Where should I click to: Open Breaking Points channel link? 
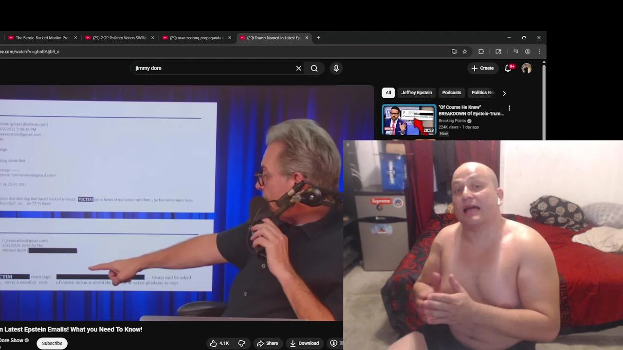tap(452, 121)
